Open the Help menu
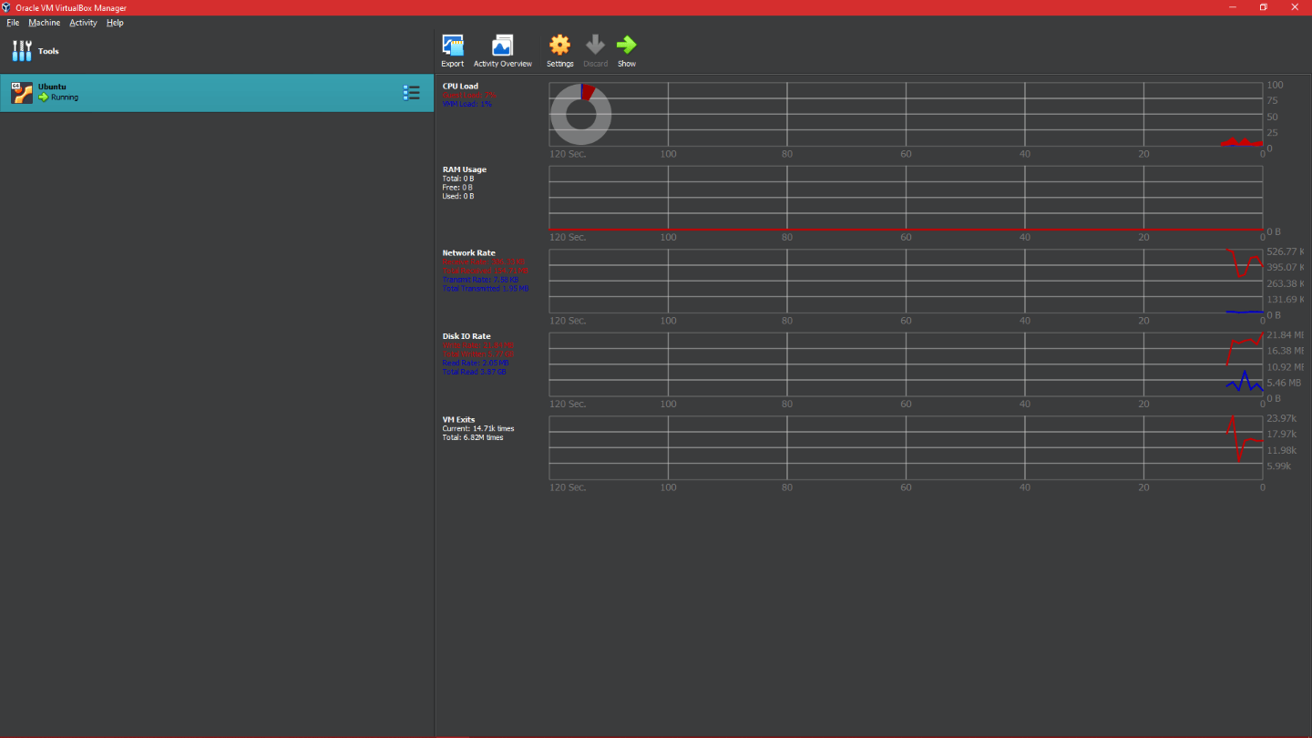1312x738 pixels. (115, 22)
